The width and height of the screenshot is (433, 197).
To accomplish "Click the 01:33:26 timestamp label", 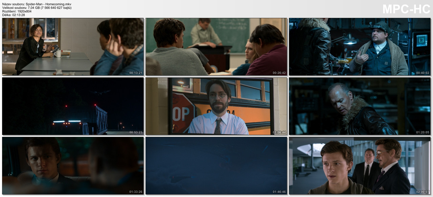I will point(136,192).
